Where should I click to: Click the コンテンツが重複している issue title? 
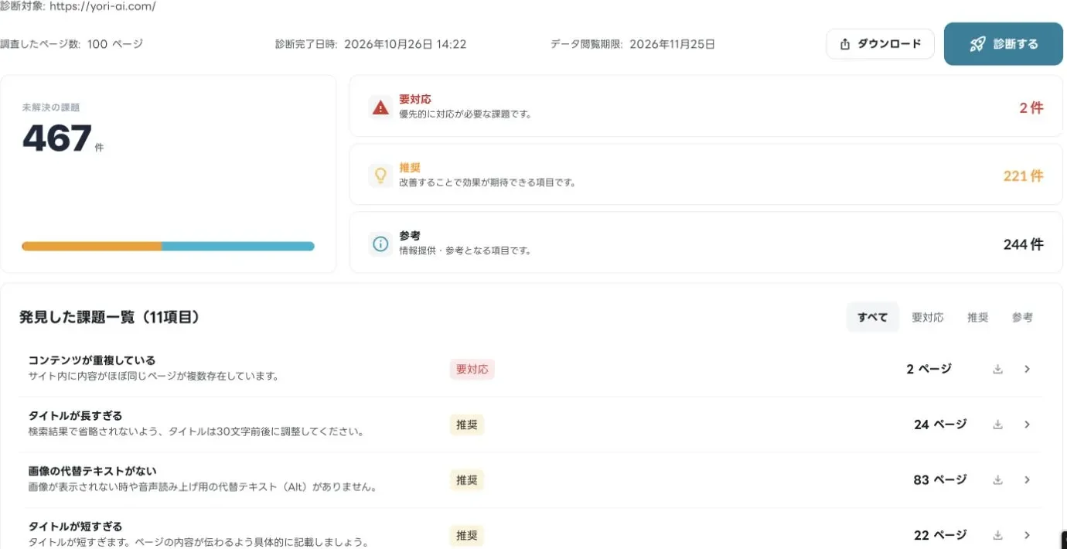(x=91, y=360)
